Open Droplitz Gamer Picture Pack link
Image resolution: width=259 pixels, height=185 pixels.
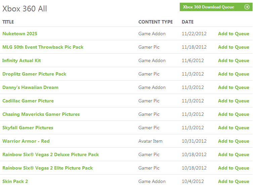34,74
